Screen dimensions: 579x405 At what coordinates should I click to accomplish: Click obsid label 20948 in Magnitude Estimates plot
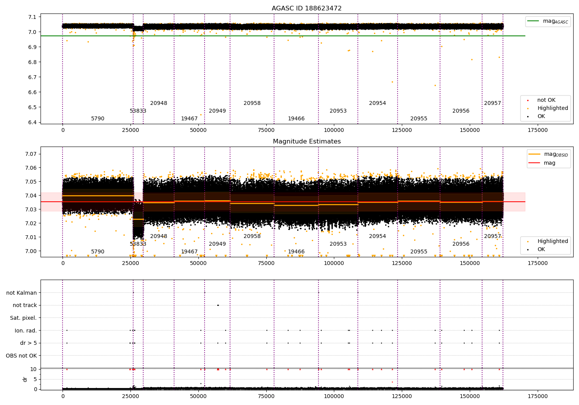[x=159, y=236]
